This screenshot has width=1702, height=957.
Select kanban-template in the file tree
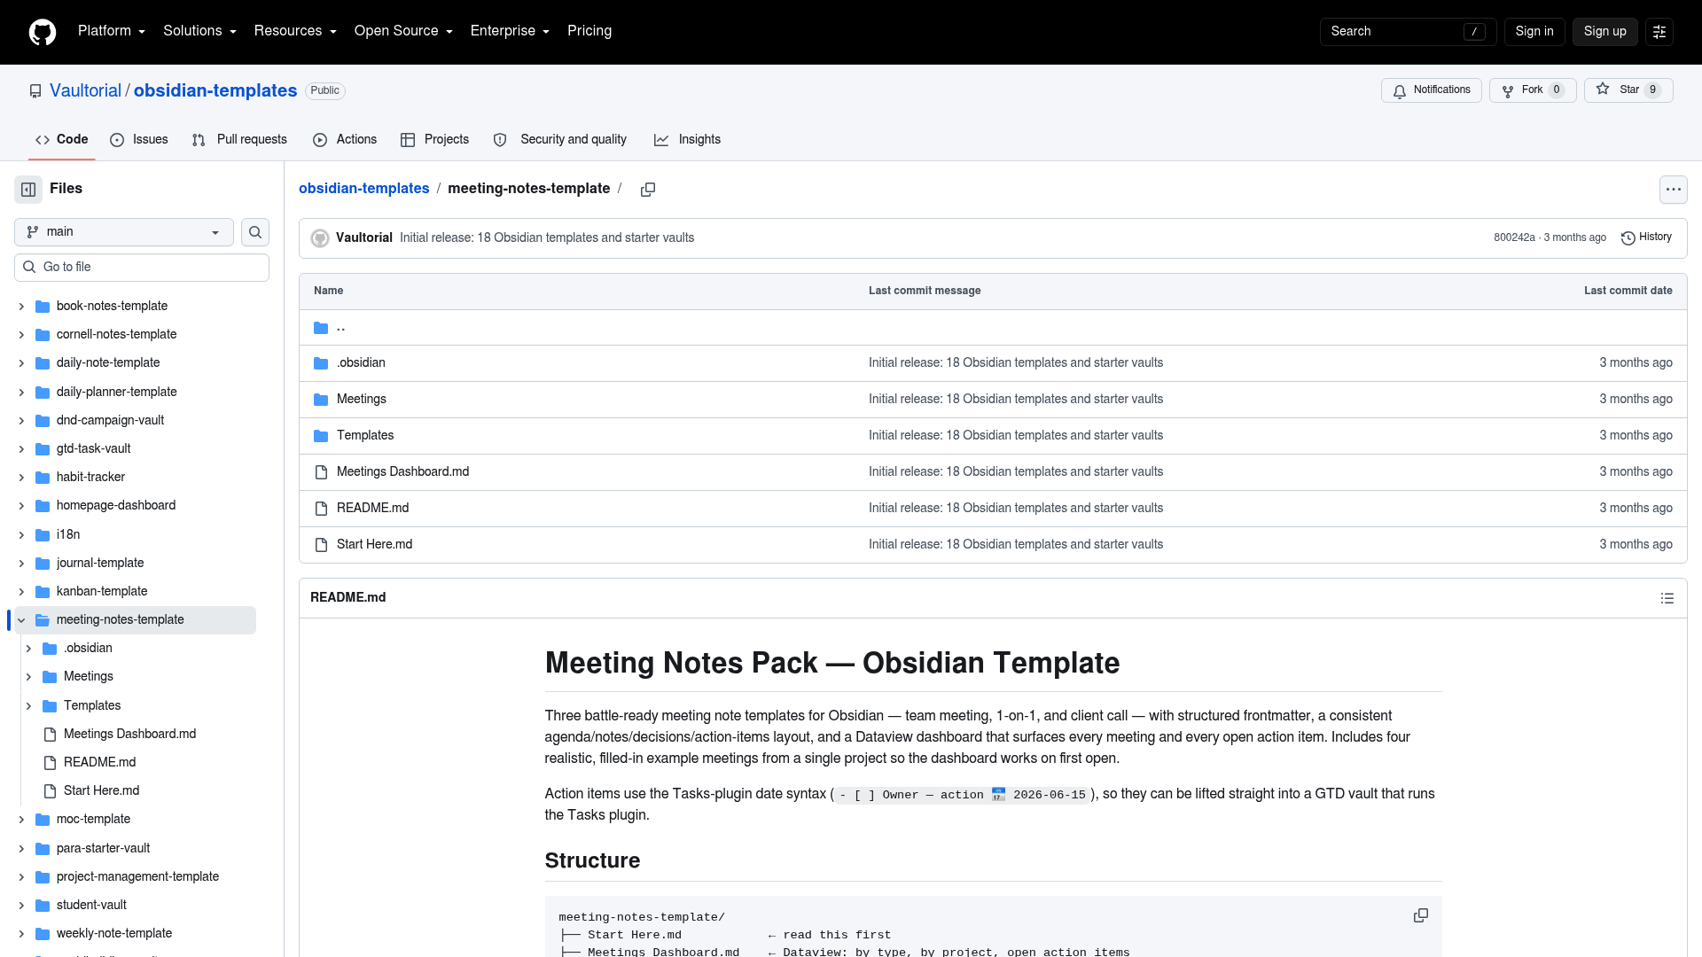(x=102, y=592)
